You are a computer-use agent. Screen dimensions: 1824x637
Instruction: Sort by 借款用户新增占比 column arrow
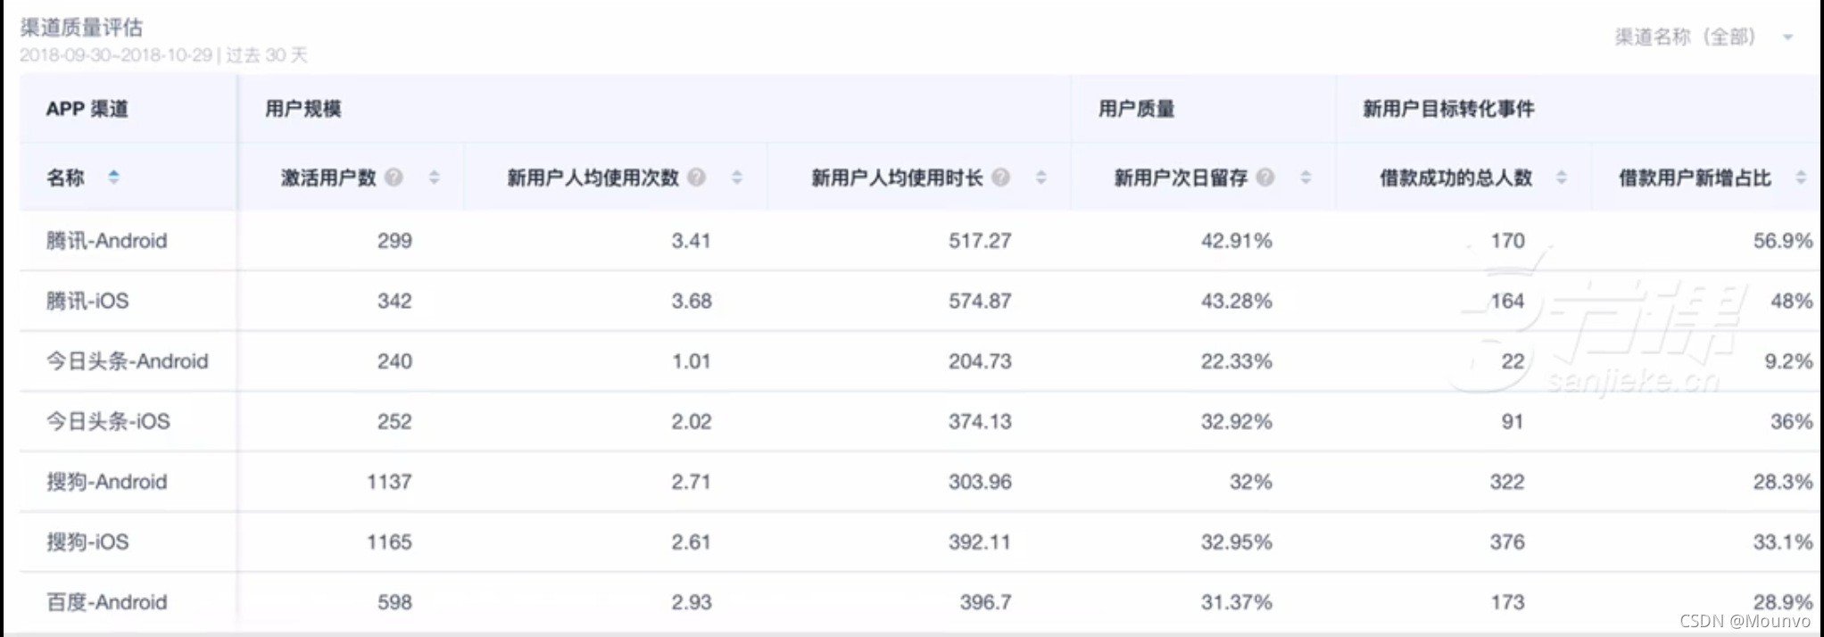coord(1801,178)
